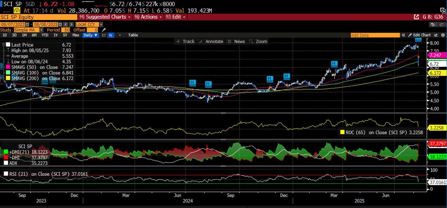
Task: Open the Local CCY currency dropdown
Action: point(101,24)
